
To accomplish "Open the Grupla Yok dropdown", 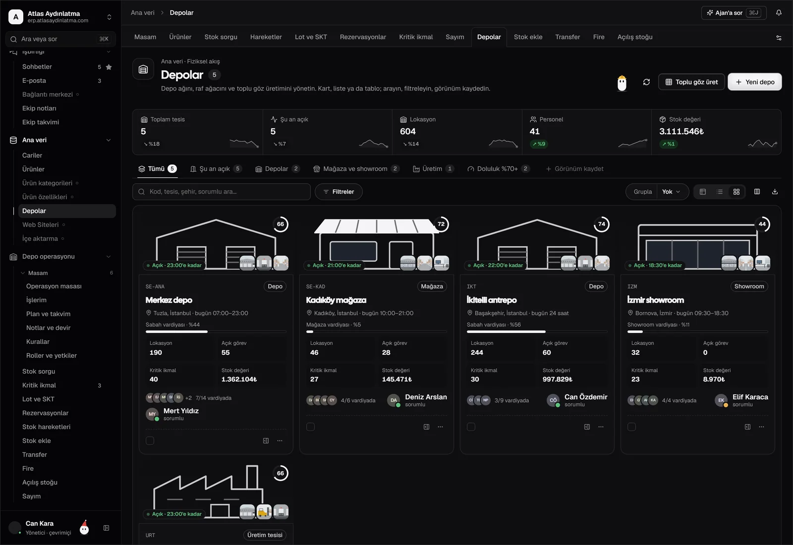I will [x=672, y=192].
